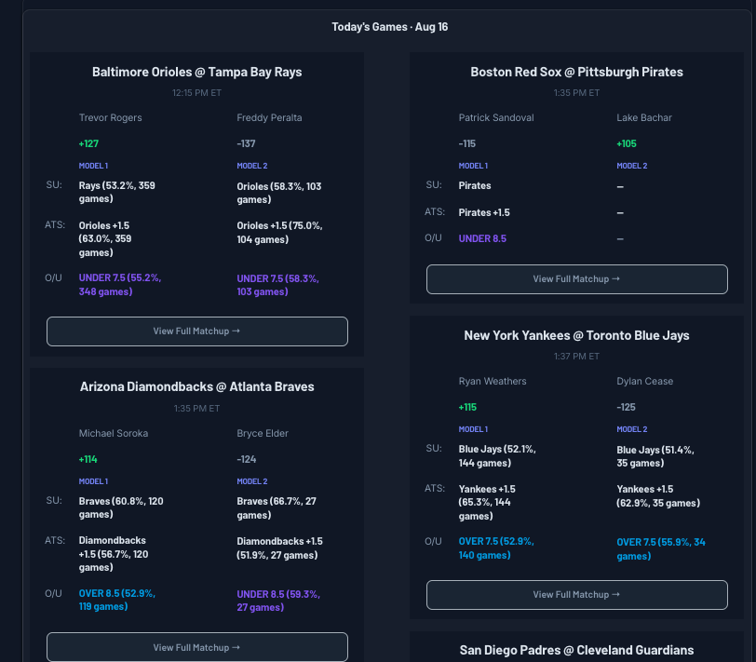Click MODEL 2 label in Diamondbacks @ Braves card
Image resolution: width=756 pixels, height=662 pixels.
pyautogui.click(x=252, y=481)
